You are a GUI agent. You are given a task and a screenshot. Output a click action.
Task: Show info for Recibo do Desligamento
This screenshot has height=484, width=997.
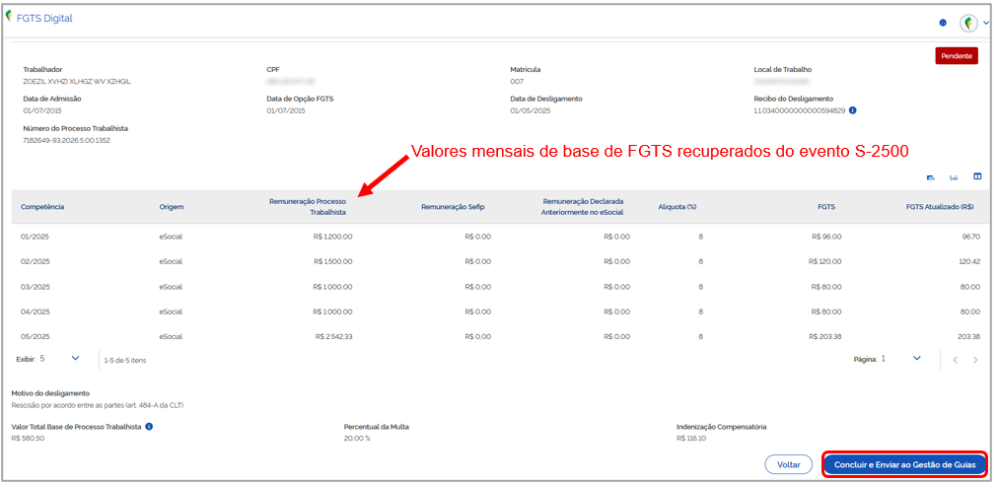[853, 109]
